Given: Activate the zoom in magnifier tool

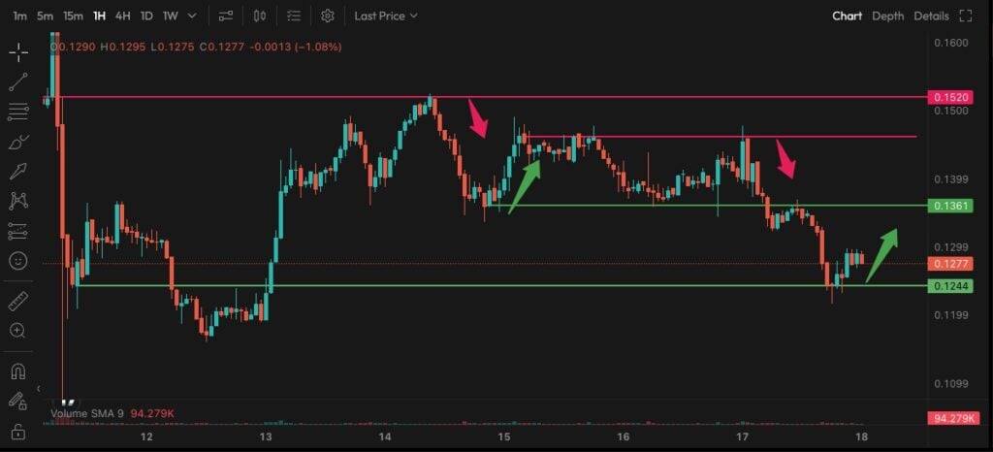Looking at the screenshot, I should click(18, 331).
